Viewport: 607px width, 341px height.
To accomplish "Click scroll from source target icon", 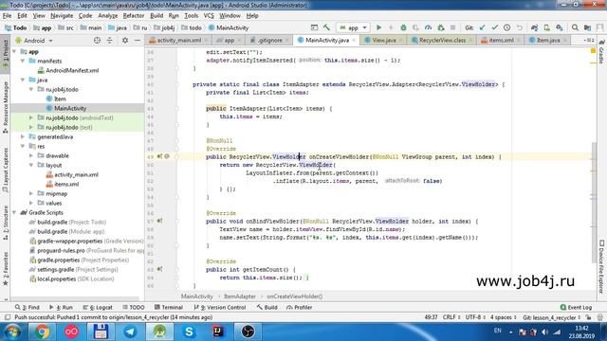I will coord(97,40).
